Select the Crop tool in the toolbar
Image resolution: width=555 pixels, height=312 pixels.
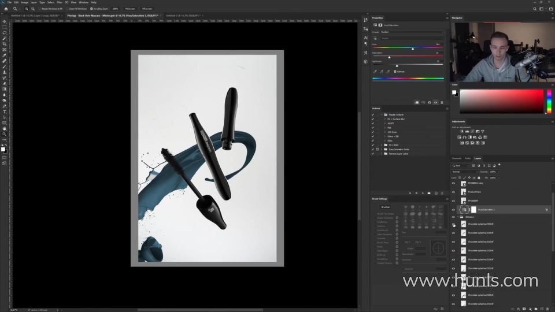pyautogui.click(x=4, y=44)
